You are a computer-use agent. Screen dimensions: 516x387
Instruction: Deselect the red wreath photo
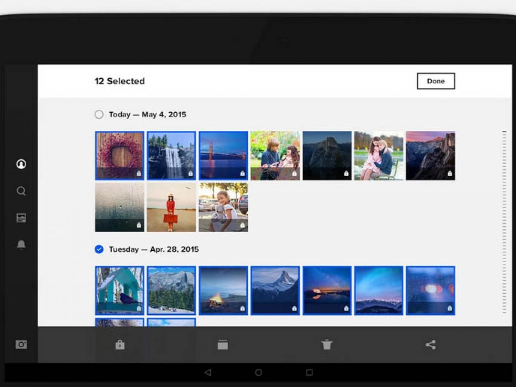click(x=120, y=155)
